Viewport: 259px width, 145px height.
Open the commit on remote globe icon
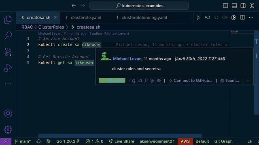pyautogui.click(x=159, y=81)
